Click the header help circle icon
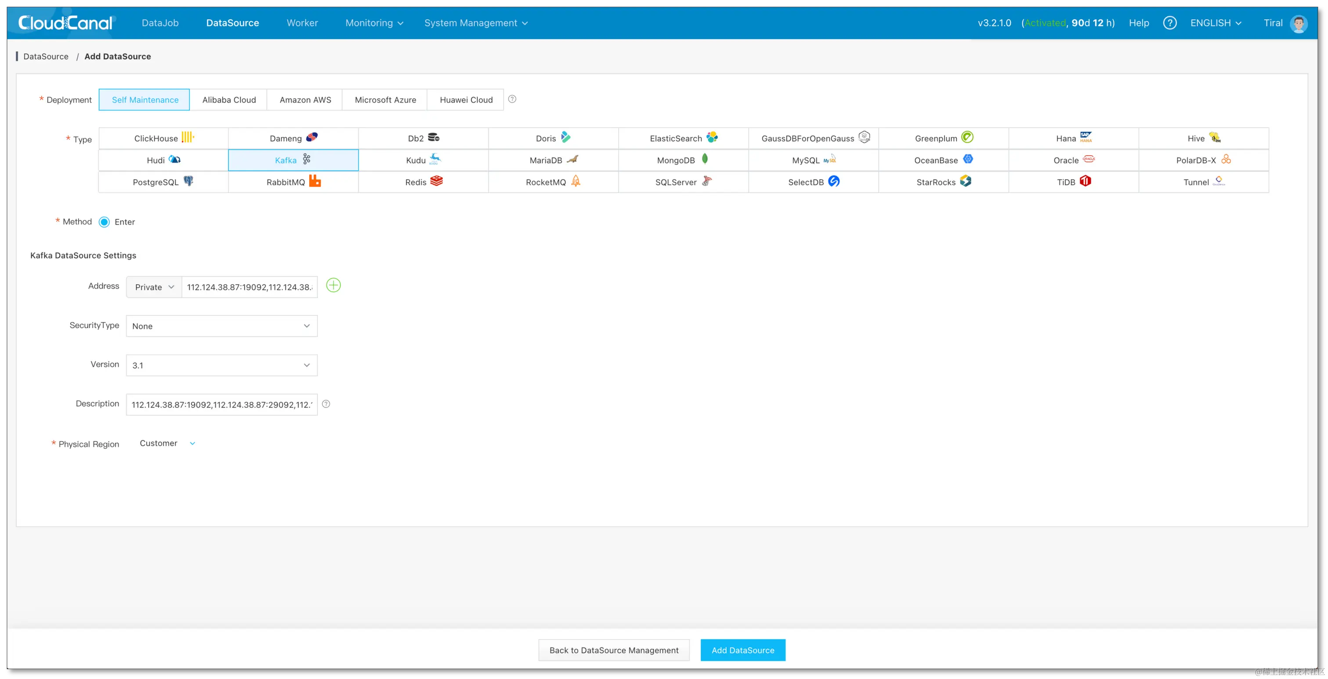This screenshot has height=679, width=1328. point(1170,23)
